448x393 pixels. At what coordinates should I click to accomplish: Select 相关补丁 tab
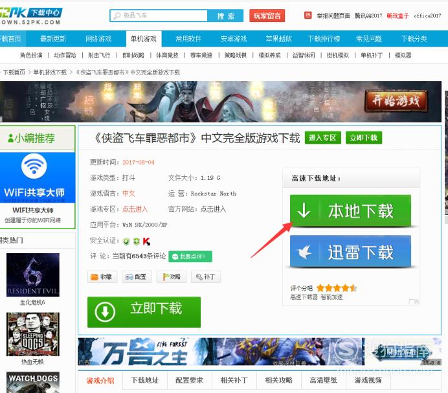234,381
